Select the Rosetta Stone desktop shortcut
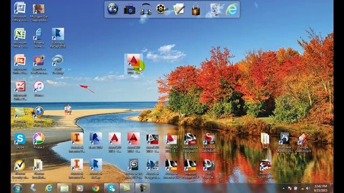 tap(39, 38)
